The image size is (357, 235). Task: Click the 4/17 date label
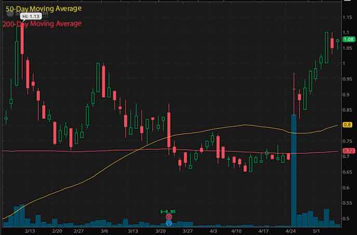pyautogui.click(x=264, y=231)
